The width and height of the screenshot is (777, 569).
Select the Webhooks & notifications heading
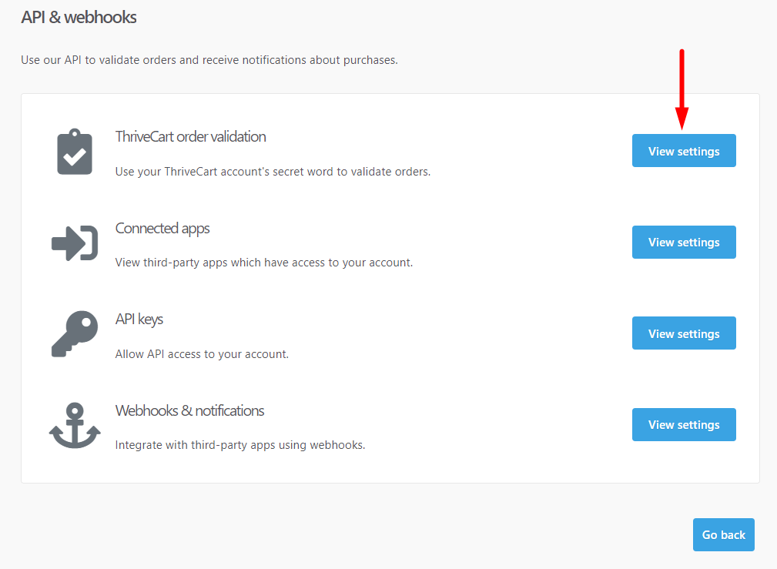click(x=189, y=411)
